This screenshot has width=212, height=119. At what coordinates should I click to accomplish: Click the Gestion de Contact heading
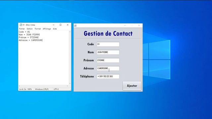[x=108, y=33]
